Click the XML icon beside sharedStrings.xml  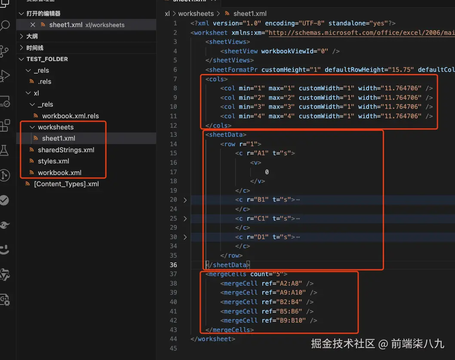point(32,150)
